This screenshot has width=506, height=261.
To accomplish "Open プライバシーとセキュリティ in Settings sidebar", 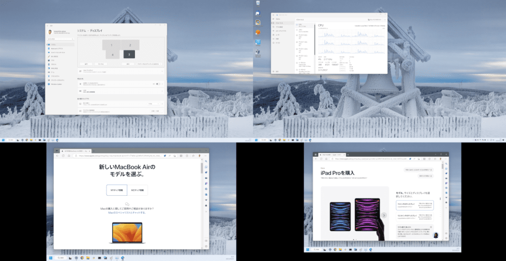I will [x=60, y=80].
